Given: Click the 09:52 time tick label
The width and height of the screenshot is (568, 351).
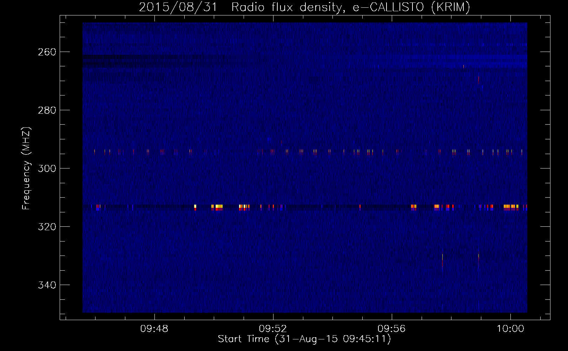Looking at the screenshot, I should (273, 329).
